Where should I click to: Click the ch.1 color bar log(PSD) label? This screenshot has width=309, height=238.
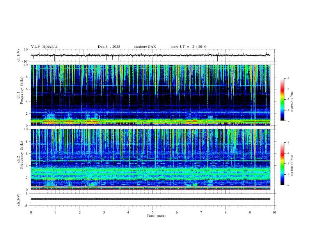tap(292, 101)
